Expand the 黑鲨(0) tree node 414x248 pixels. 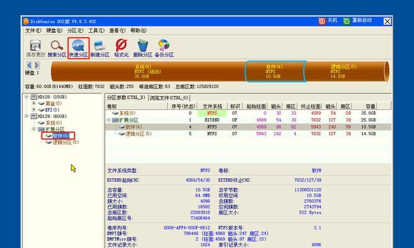(x=34, y=103)
